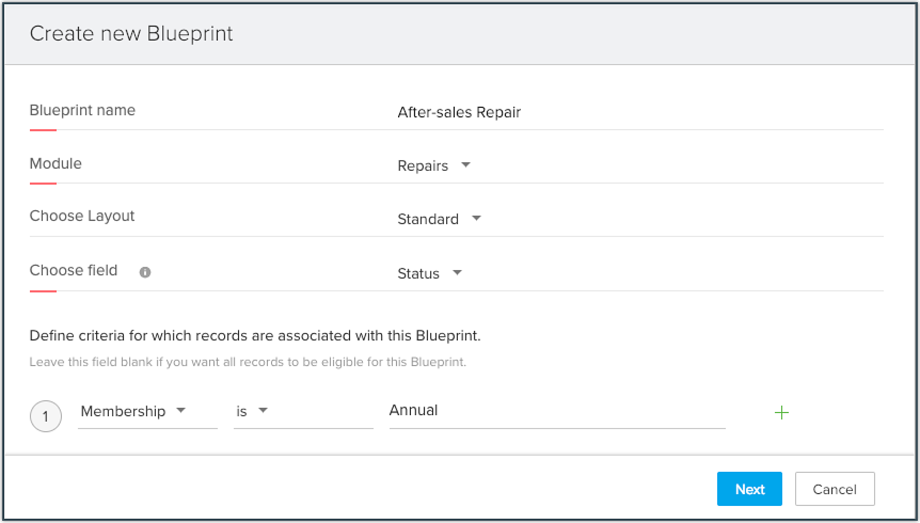Click the Create new Blueprint title

131,34
